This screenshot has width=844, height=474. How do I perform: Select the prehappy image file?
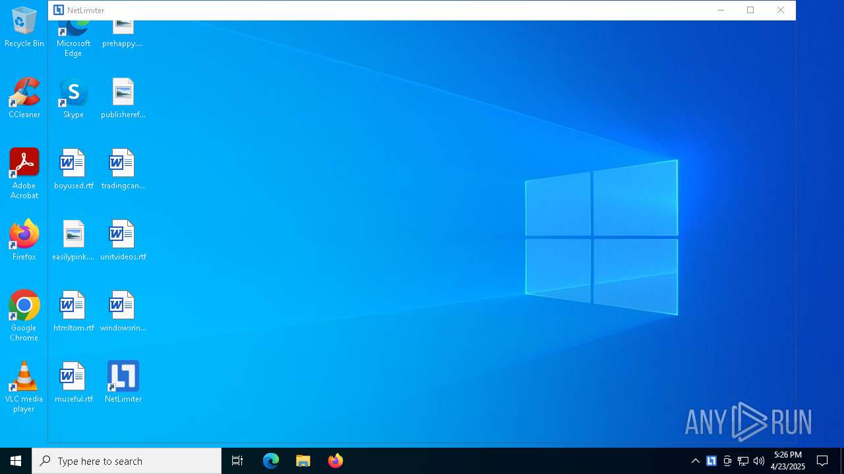pyautogui.click(x=123, y=34)
